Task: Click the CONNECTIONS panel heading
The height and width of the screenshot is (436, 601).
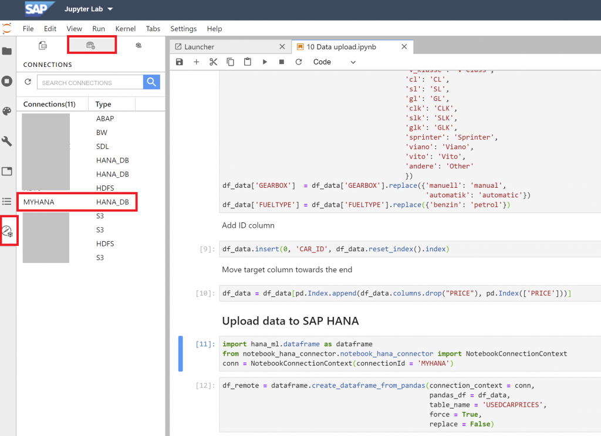Action: coord(48,65)
